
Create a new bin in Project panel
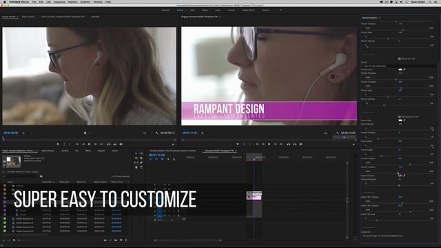(x=116, y=240)
